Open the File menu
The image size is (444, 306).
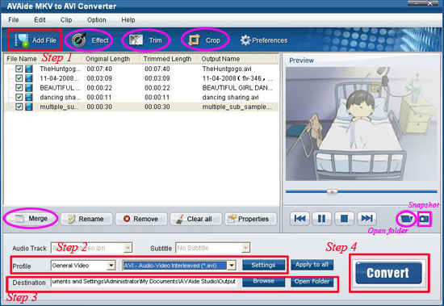click(13, 20)
